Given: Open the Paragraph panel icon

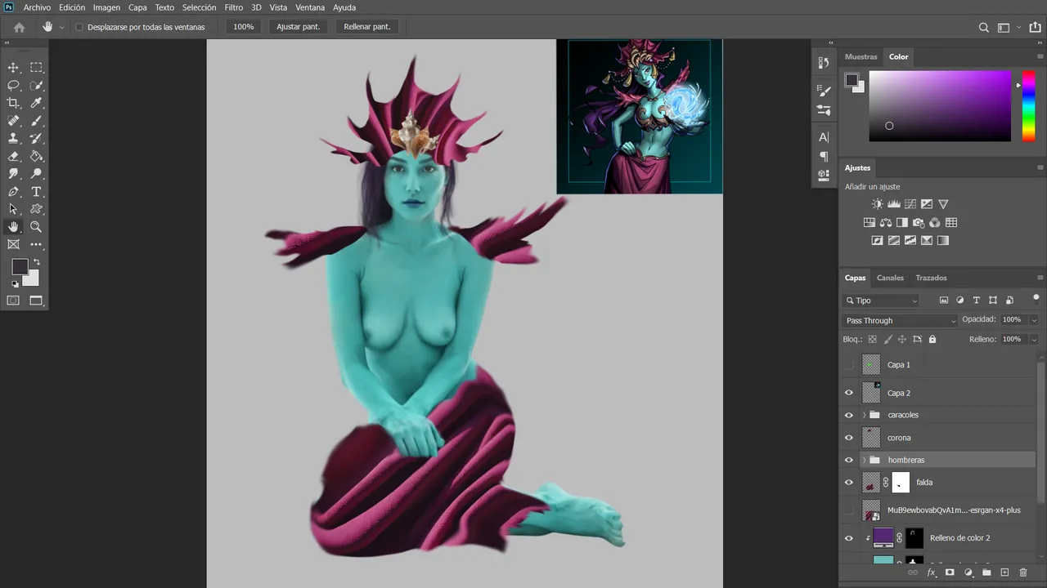Looking at the screenshot, I should coord(824,156).
